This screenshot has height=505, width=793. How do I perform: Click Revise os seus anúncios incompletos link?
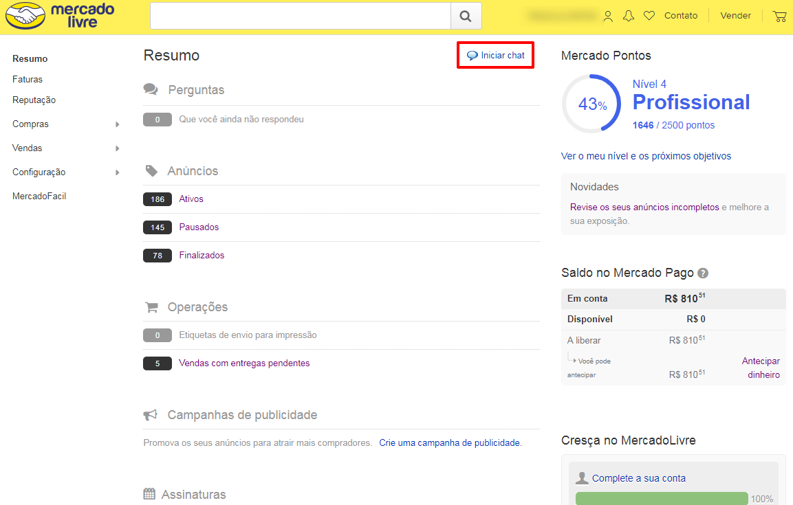[644, 207]
